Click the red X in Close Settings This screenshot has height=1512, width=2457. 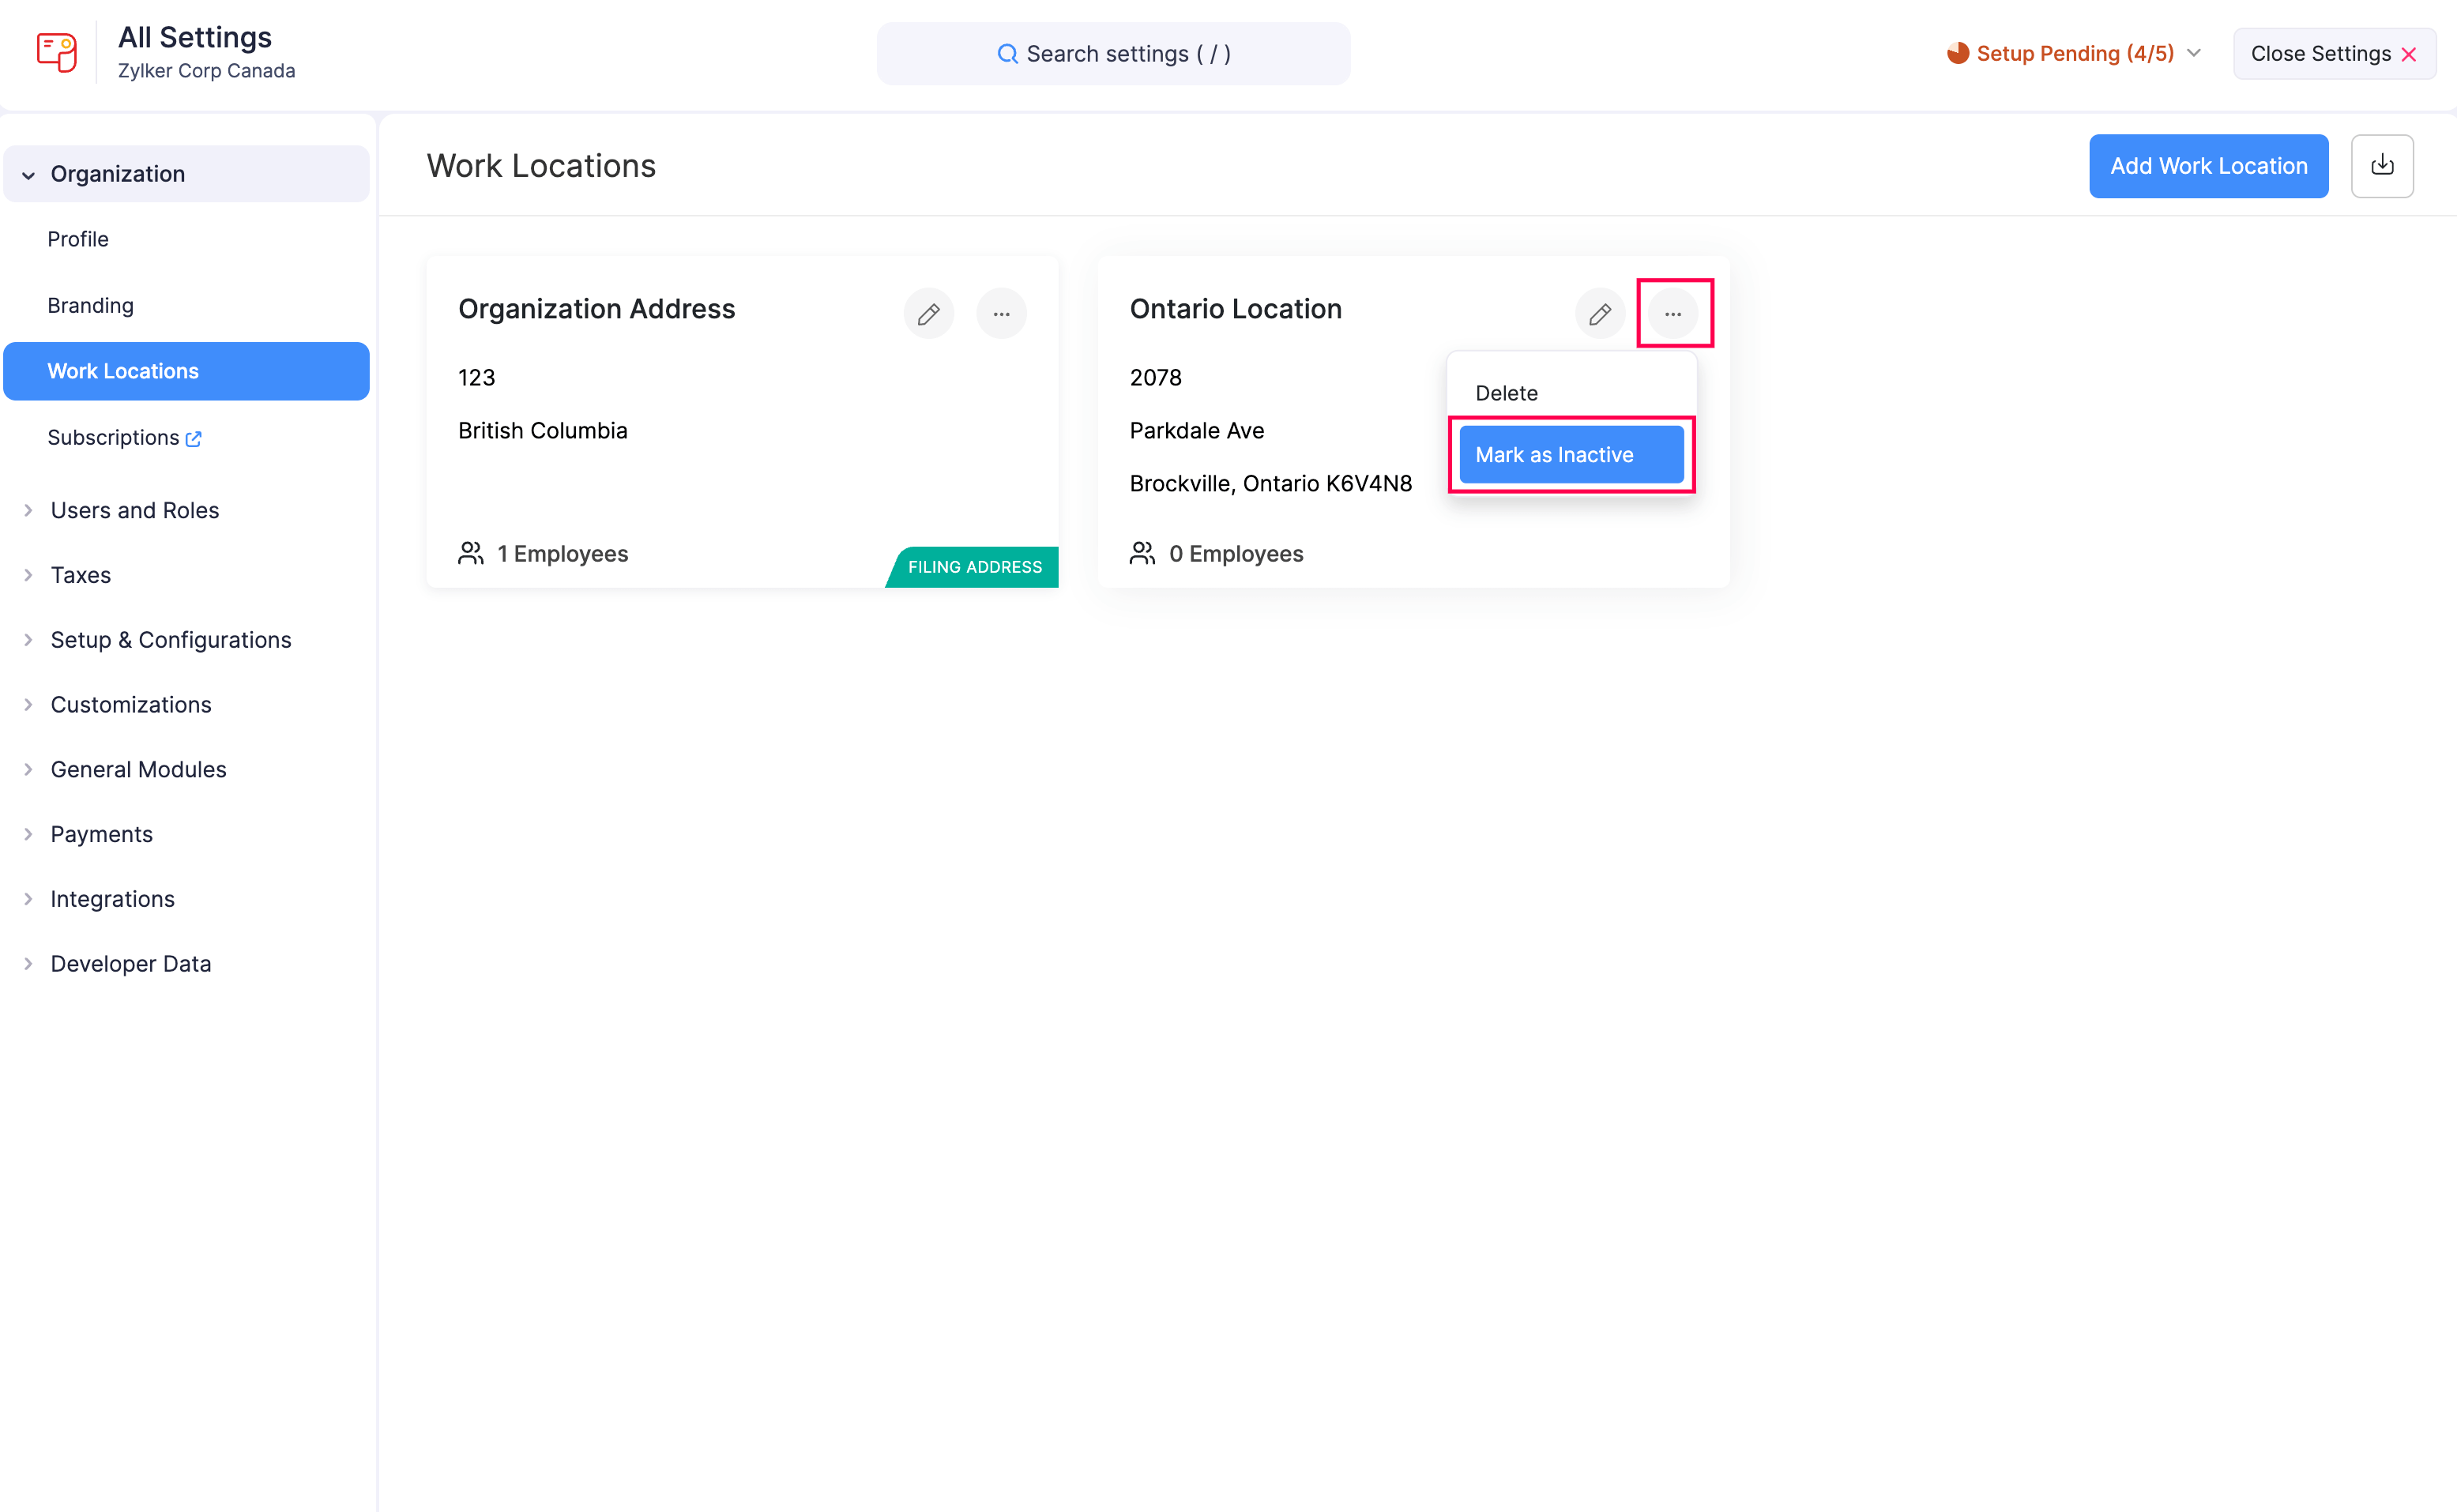[2410, 54]
